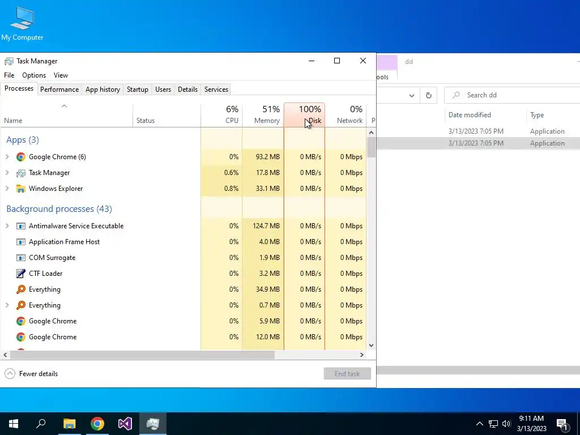Open the My Computer desktop icon
580x435 pixels.
tap(22, 23)
